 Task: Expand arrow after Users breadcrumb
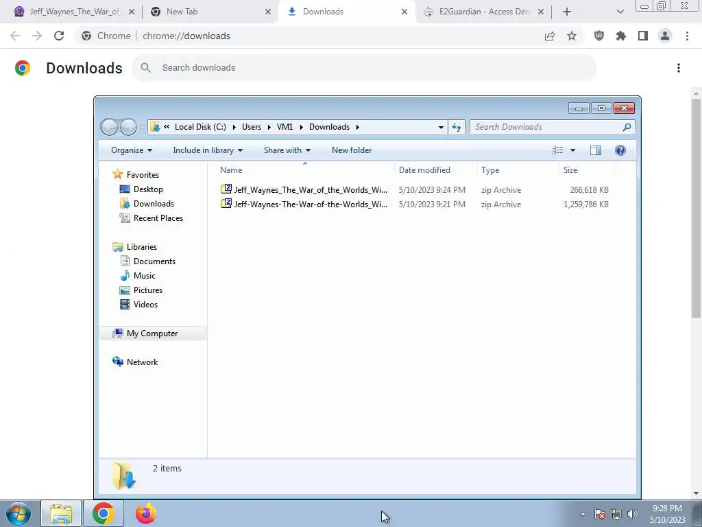click(269, 127)
